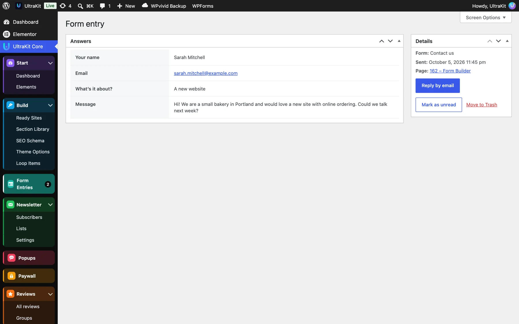Open the WPForms admin bar menu

click(x=203, y=6)
